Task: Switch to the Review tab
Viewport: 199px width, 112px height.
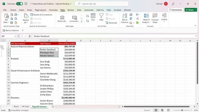Action: coord(71,10)
